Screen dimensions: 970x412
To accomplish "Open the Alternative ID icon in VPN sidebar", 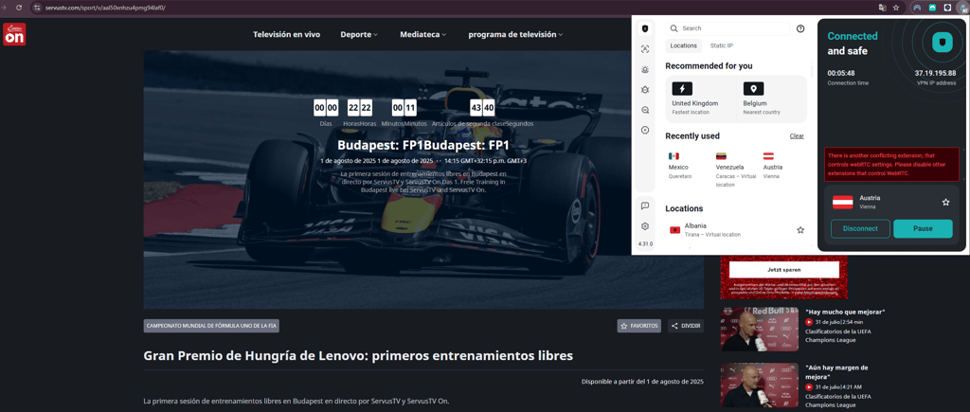I will tap(645, 49).
